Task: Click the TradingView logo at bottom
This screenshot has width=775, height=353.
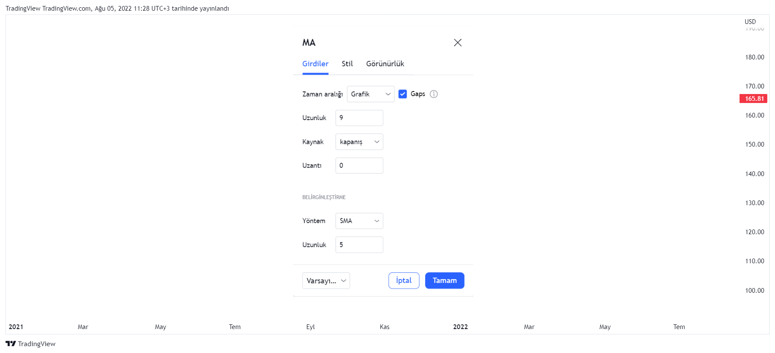Action: [30, 344]
